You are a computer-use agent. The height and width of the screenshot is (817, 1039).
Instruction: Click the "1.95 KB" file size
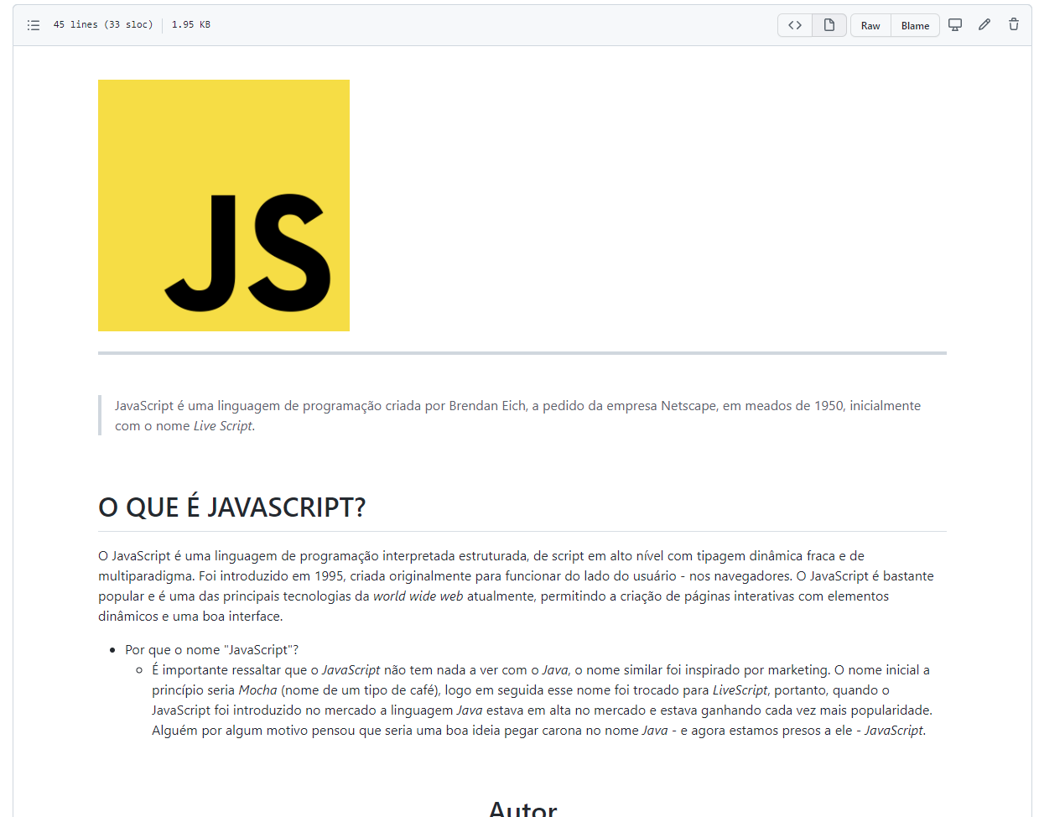pos(191,25)
